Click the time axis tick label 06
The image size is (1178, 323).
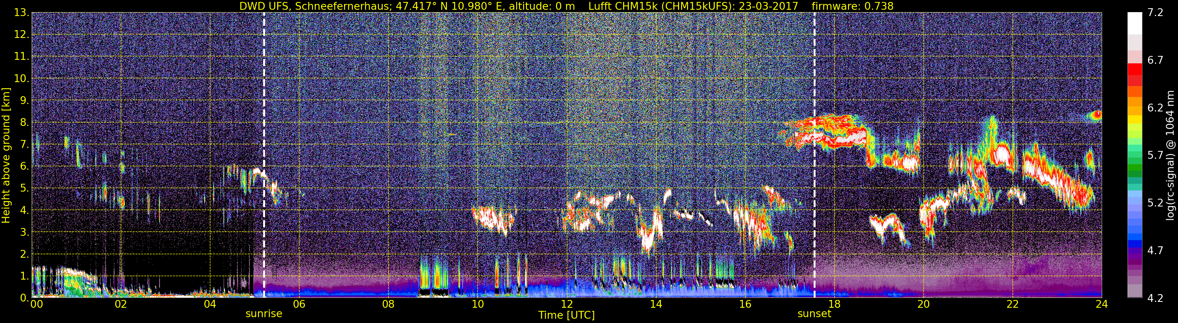pyautogui.click(x=299, y=304)
